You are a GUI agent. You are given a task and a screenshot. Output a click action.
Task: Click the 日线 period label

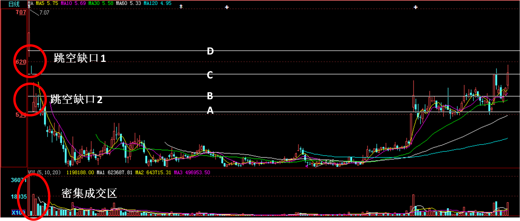tap(14, 4)
